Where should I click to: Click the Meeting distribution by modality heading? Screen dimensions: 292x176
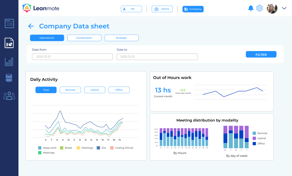(x=207, y=120)
